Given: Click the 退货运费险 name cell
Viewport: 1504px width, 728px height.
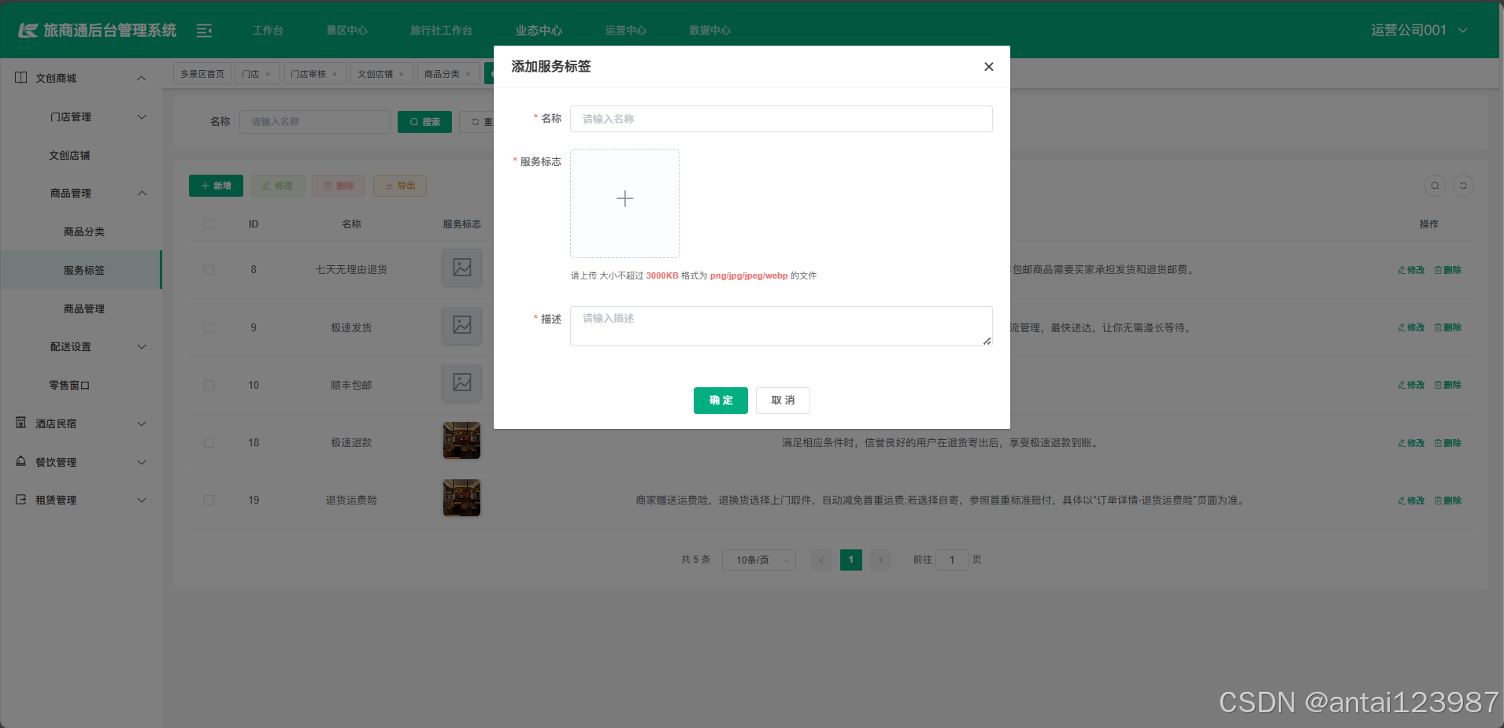Looking at the screenshot, I should click(x=351, y=500).
